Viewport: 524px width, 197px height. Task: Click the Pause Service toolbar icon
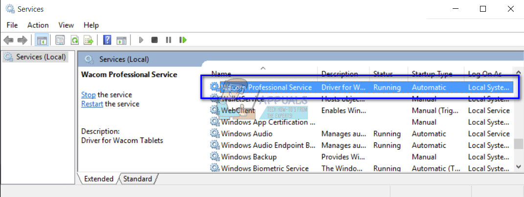tap(169, 40)
